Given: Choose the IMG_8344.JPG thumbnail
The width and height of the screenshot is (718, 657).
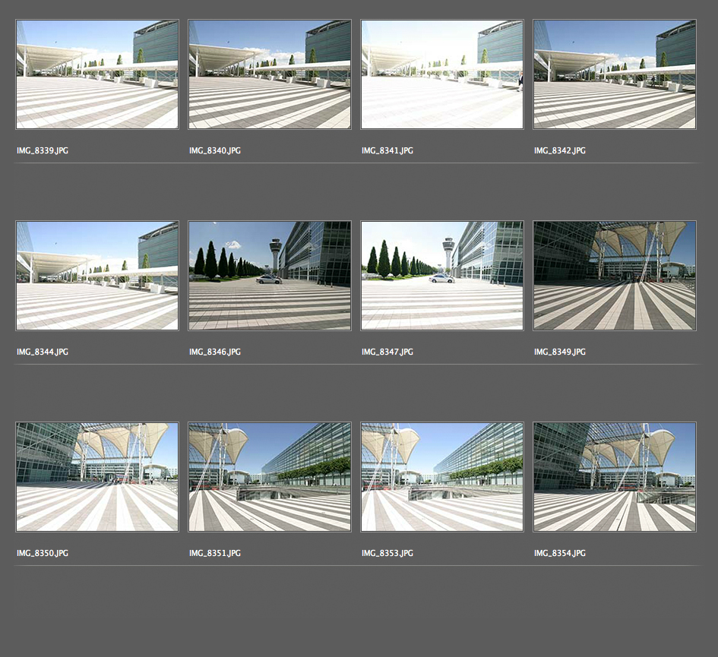Looking at the screenshot, I should tap(97, 276).
